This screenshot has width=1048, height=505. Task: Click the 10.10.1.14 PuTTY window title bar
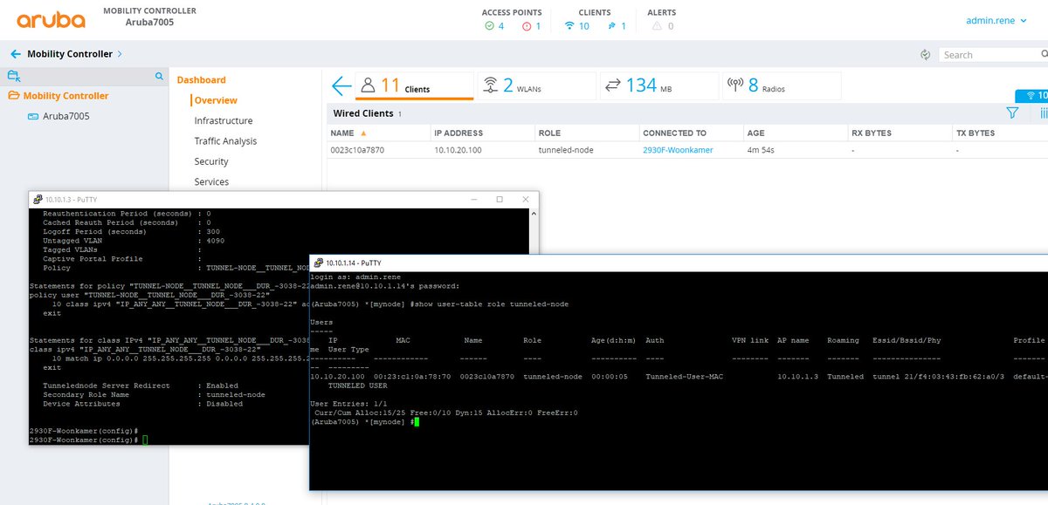pos(679,263)
